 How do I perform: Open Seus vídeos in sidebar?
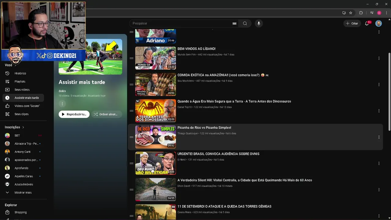pos(24,90)
